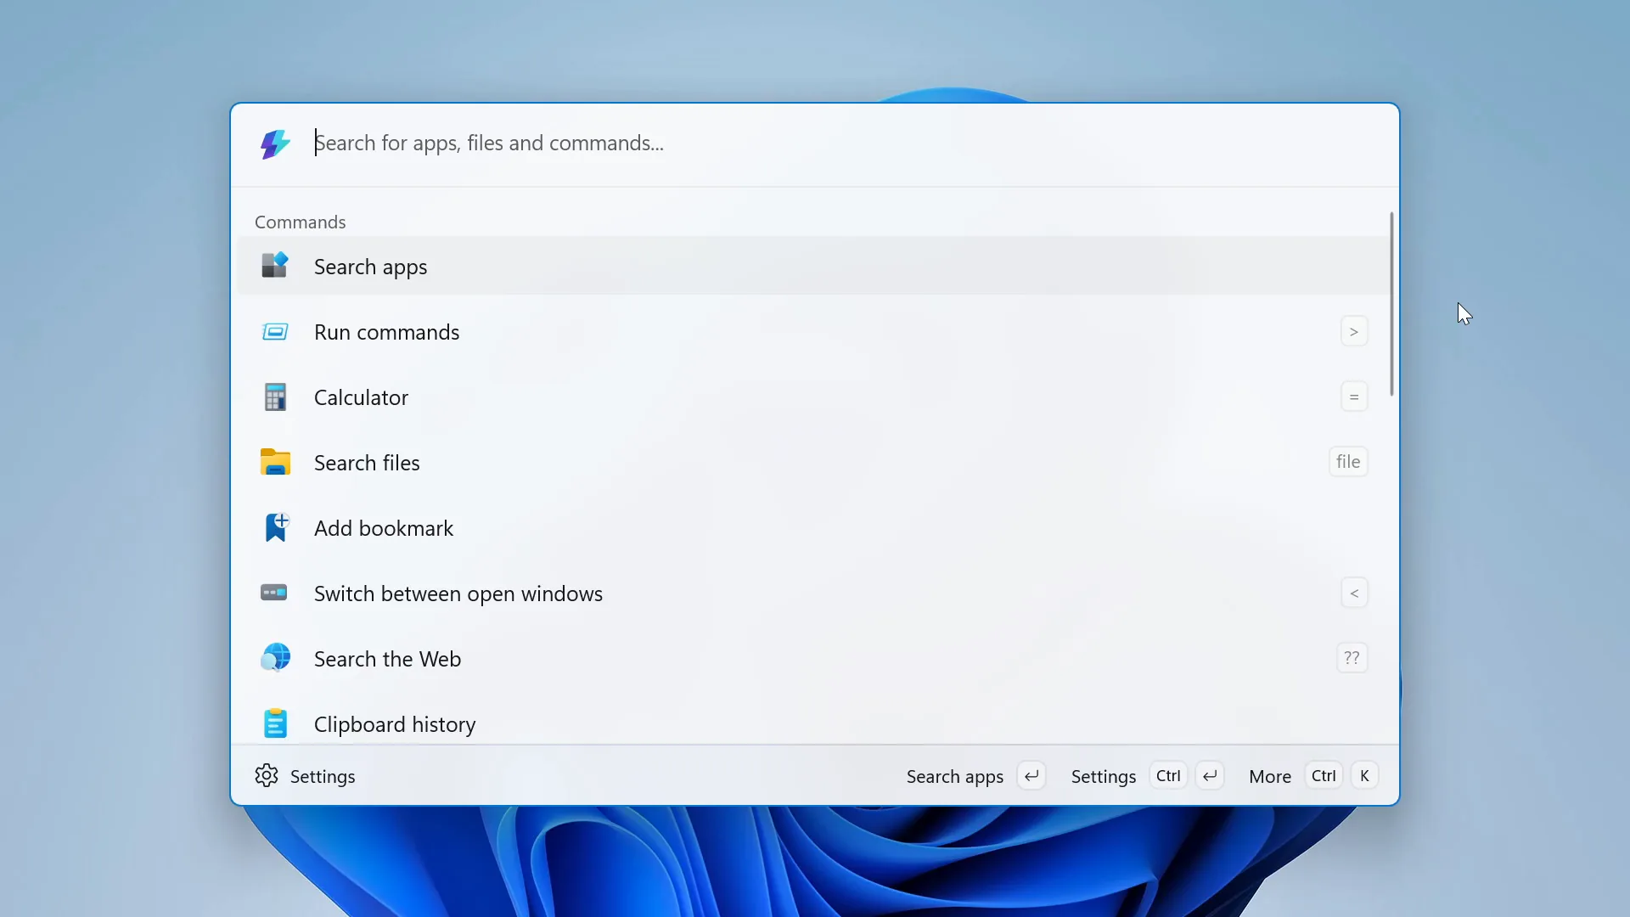Click the Switch between open windows icon
Image resolution: width=1630 pixels, height=917 pixels.
[274, 593]
